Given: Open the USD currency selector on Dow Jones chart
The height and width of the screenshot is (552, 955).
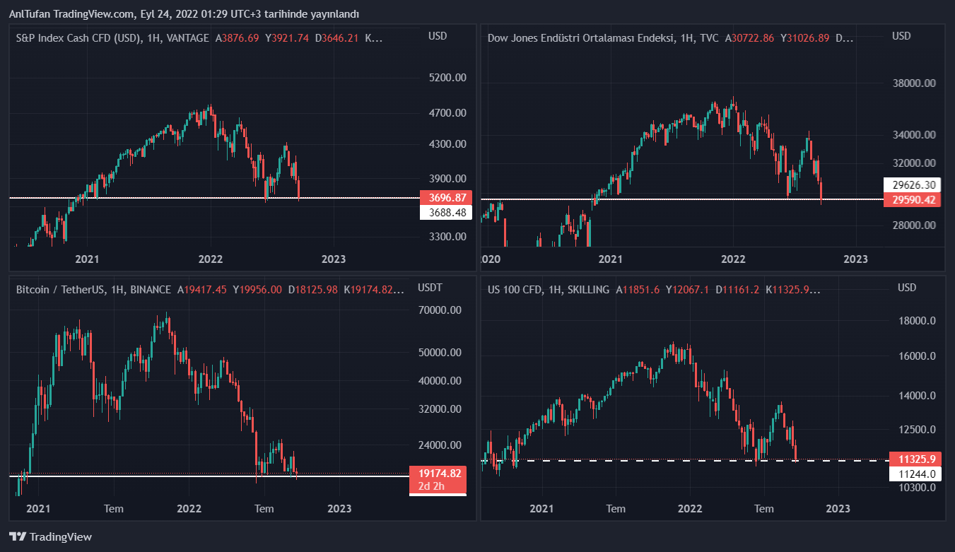Looking at the screenshot, I should [x=901, y=36].
